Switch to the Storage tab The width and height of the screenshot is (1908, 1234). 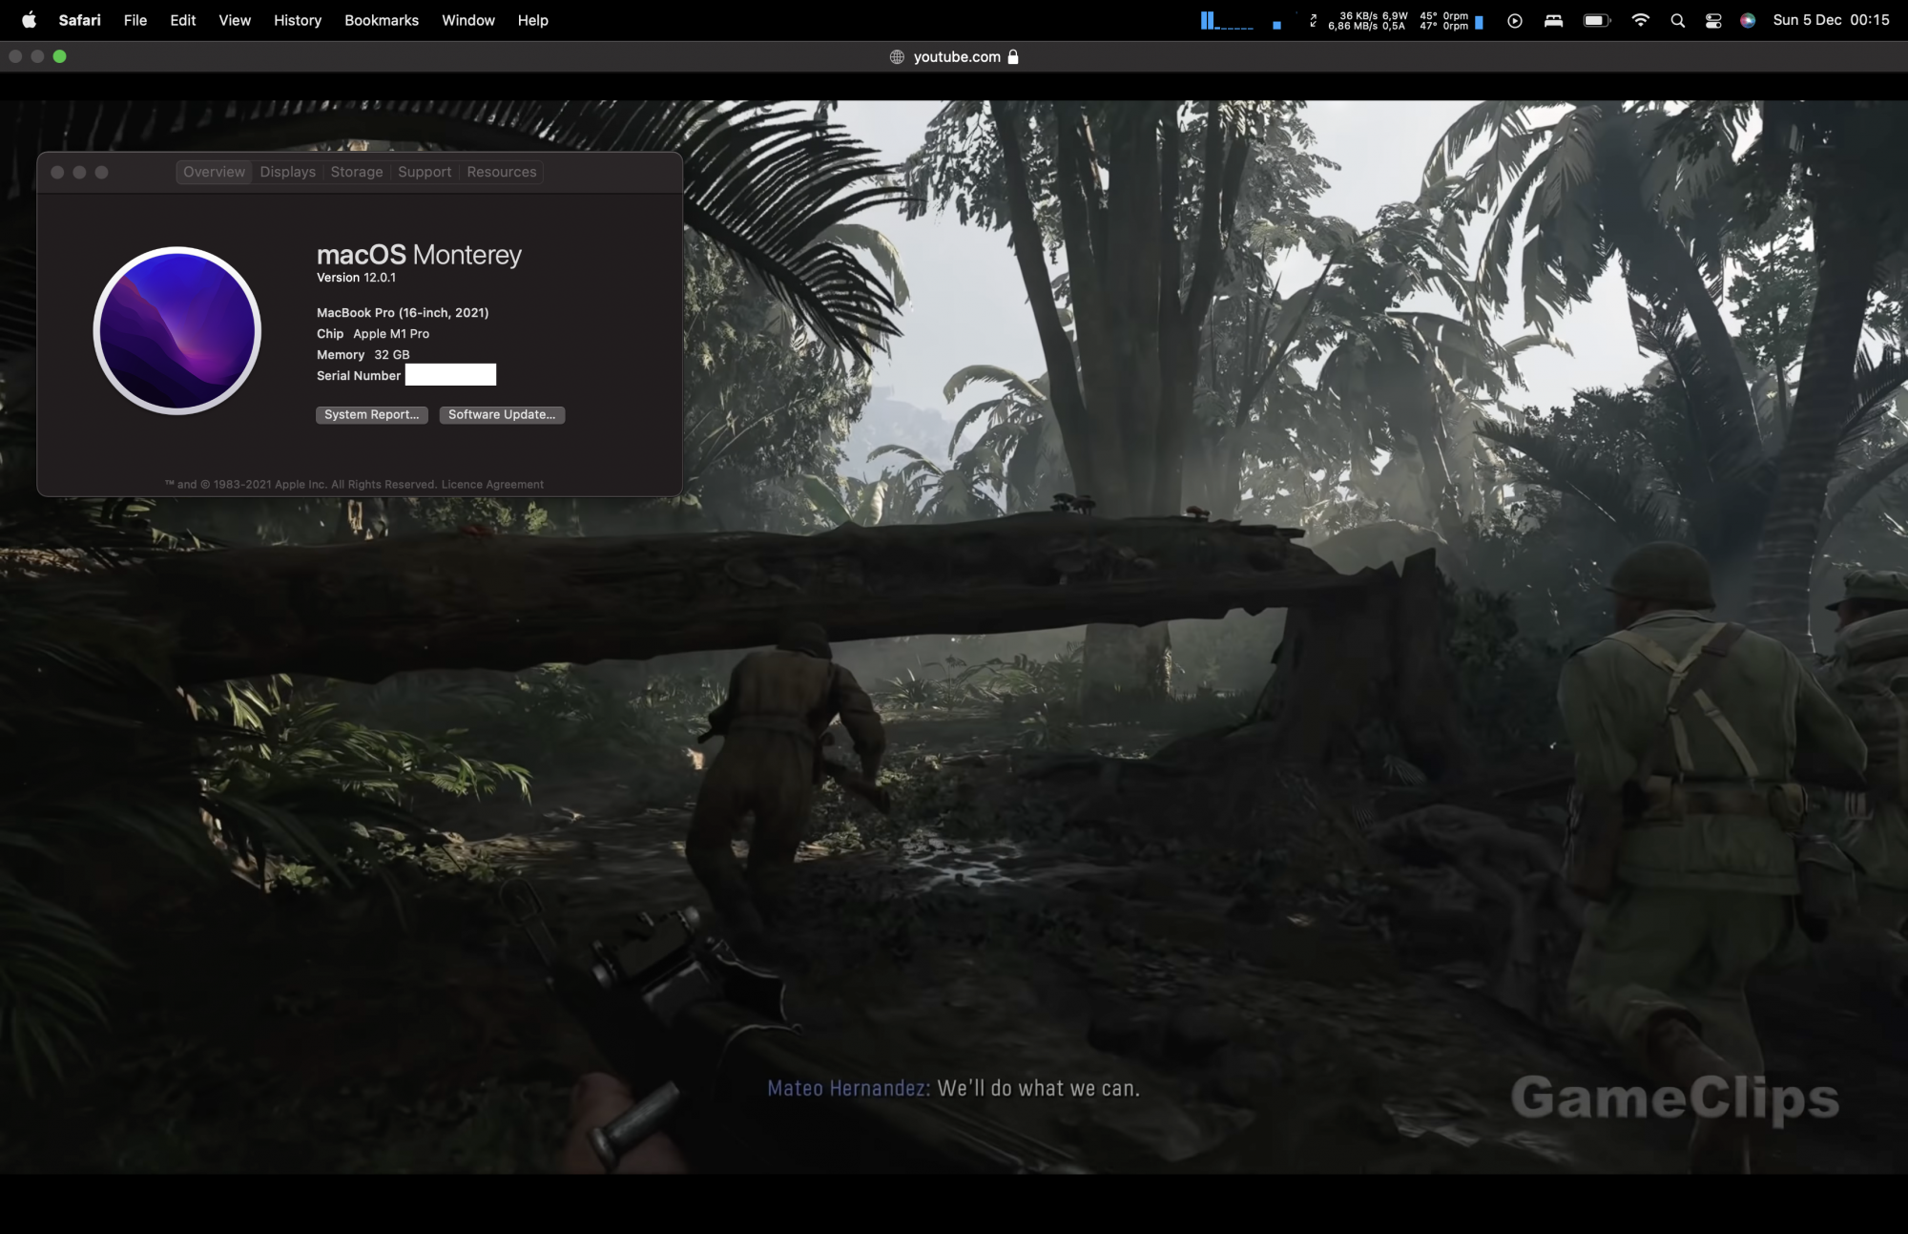(357, 172)
